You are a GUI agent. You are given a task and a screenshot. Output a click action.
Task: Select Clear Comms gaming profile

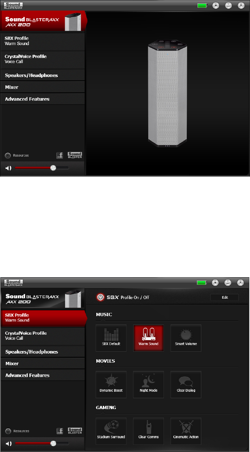point(148,431)
